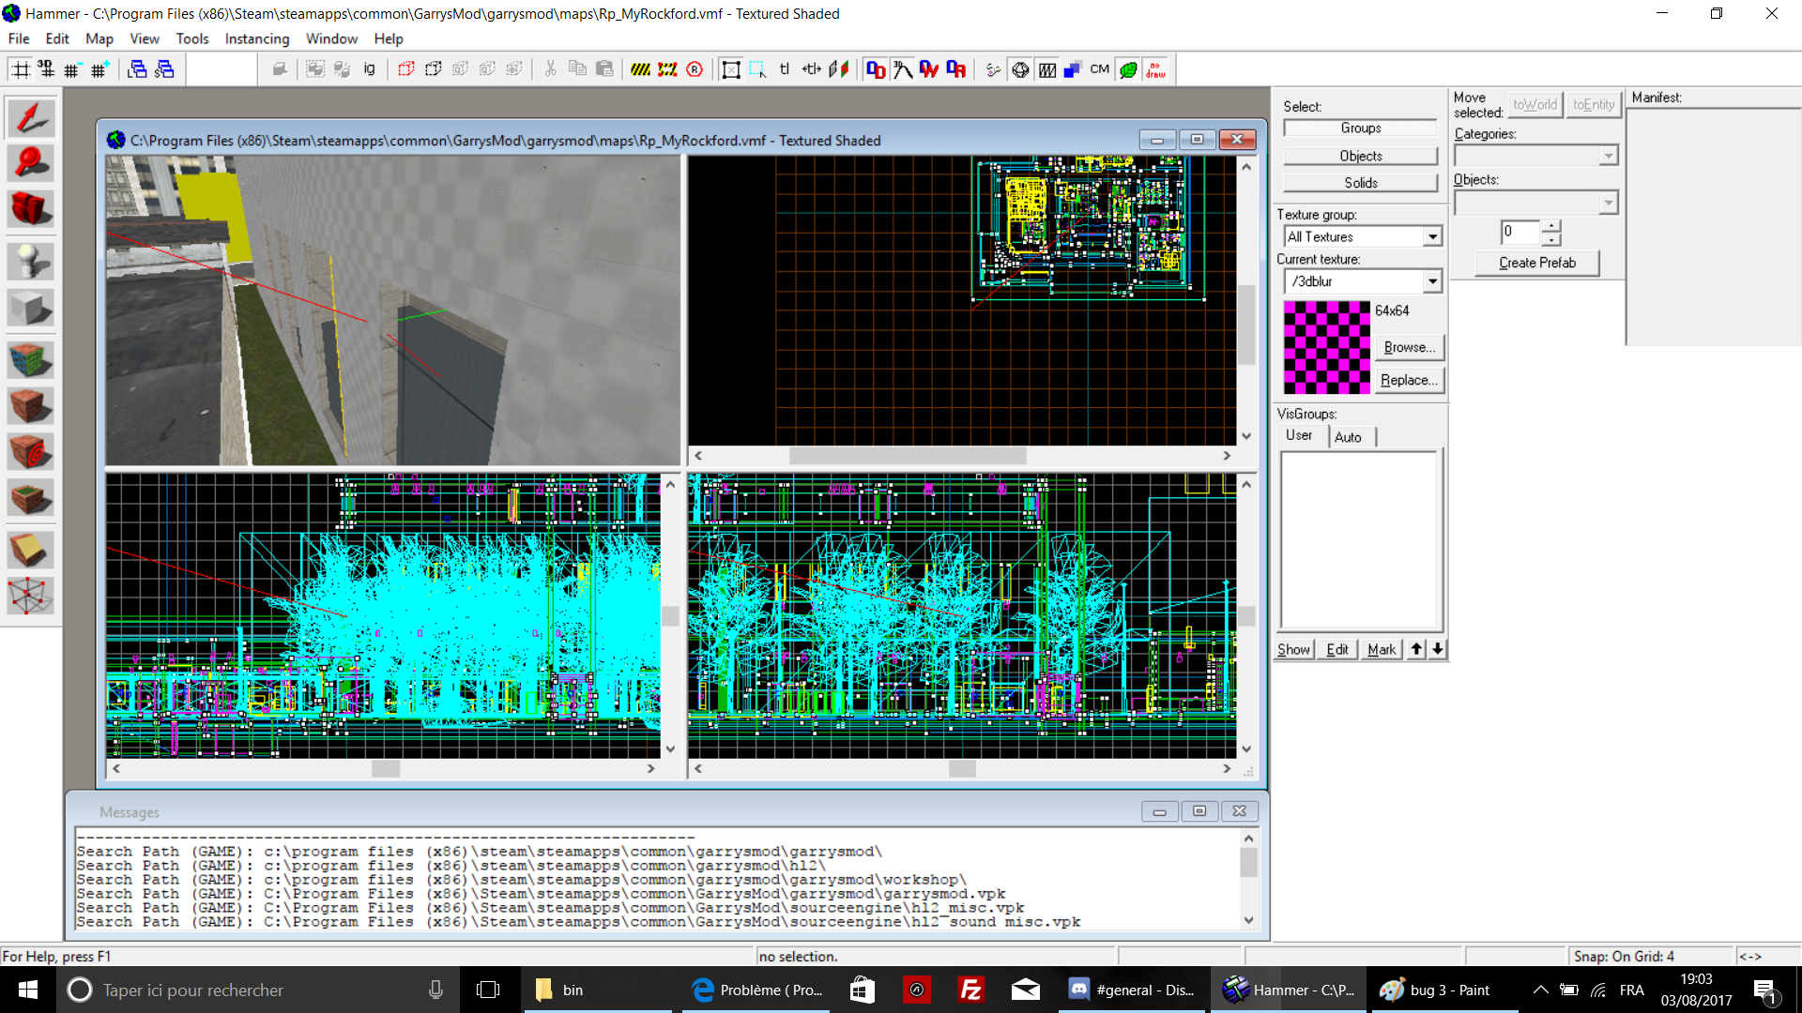Click the larger grid button
The height and width of the screenshot is (1013, 1802).
[x=99, y=69]
